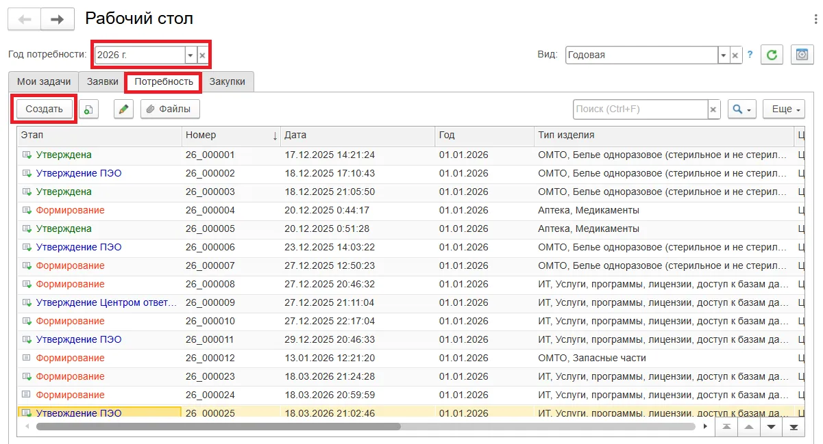Go forward with the right arrow button
Viewport: 823px width, 444px height.
point(58,19)
